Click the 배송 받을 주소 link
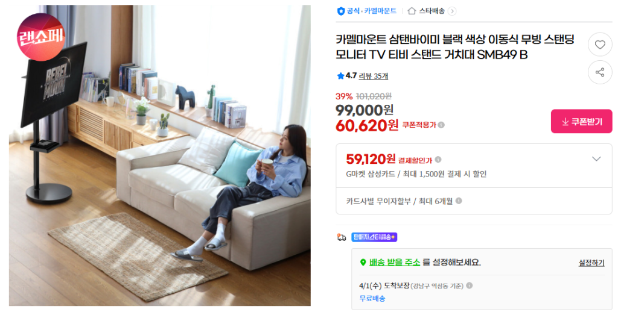The image size is (618, 315). [x=395, y=263]
